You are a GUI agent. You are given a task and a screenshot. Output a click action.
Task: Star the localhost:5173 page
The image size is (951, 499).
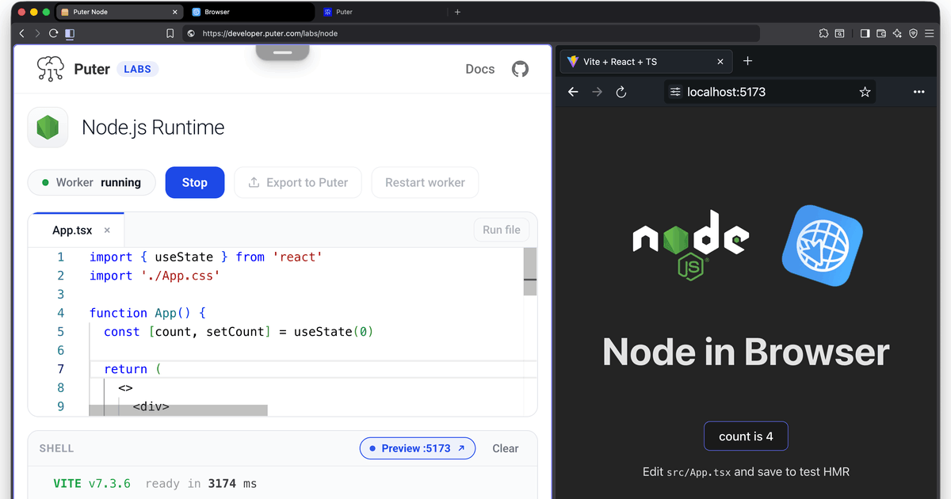(865, 92)
